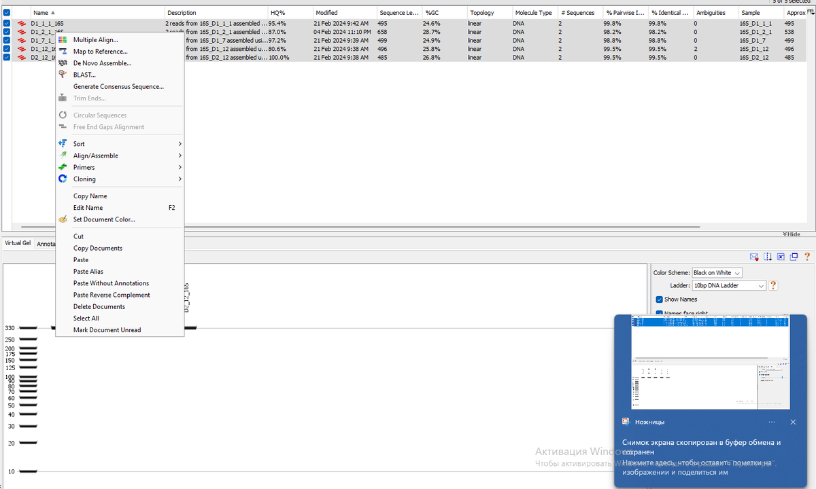The image size is (816, 489).
Task: Select Cut from the context menu
Action: 120,236
